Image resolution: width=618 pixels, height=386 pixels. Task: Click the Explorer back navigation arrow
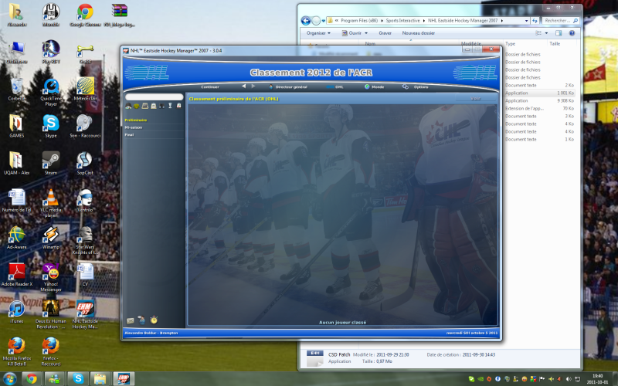coord(305,21)
